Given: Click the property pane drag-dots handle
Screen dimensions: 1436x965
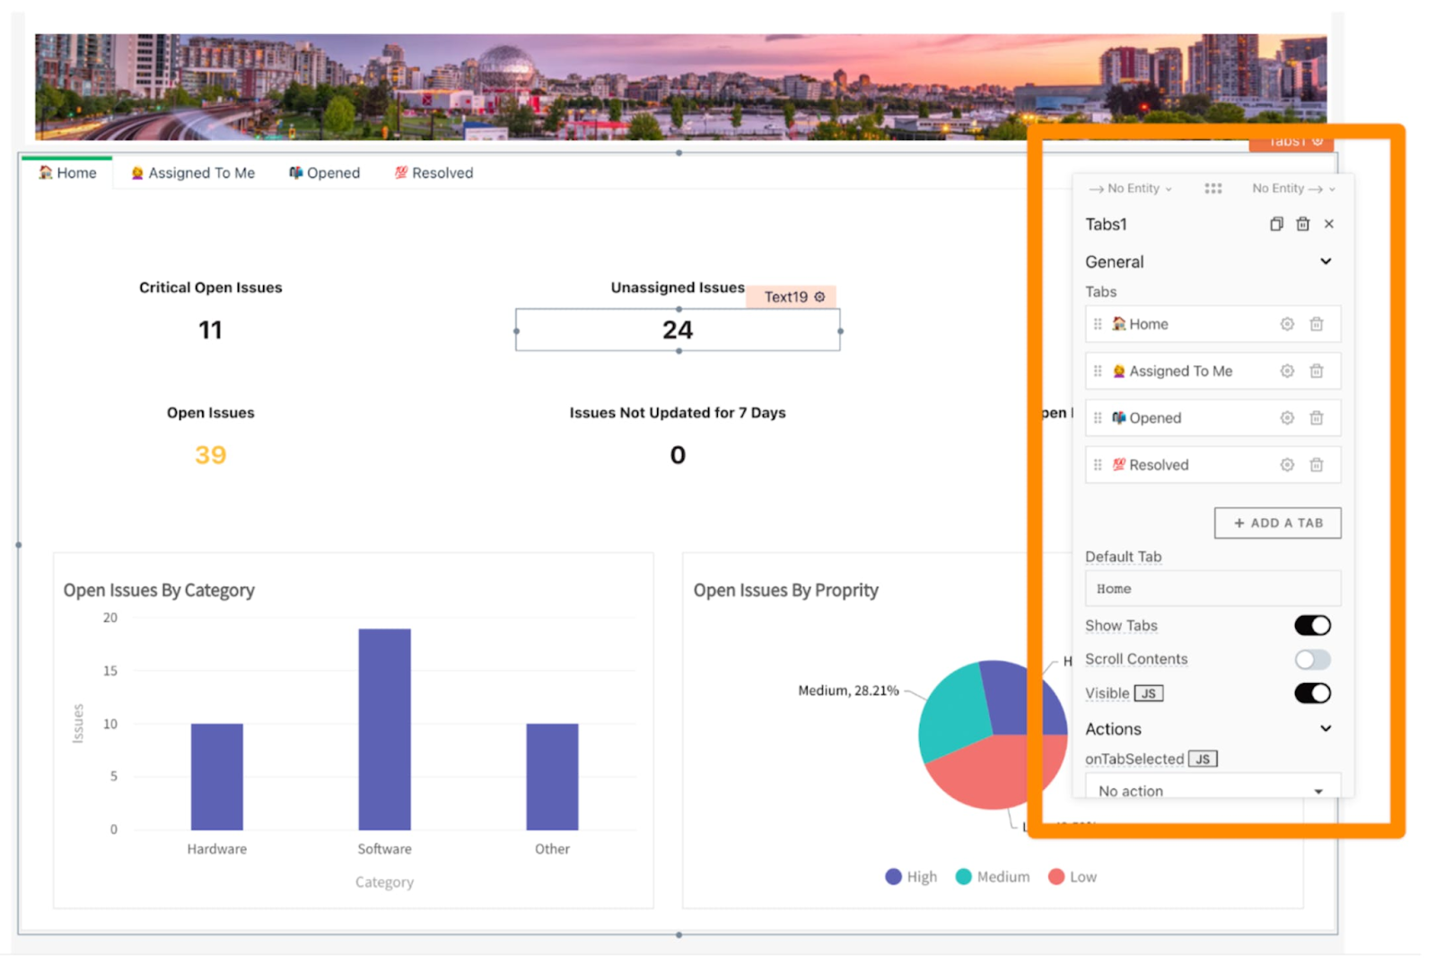Looking at the screenshot, I should click(x=1213, y=189).
